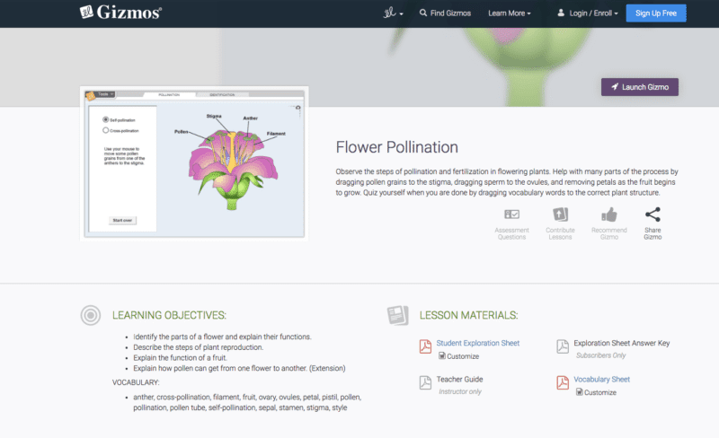Viewport: 719px width, 438px height.
Task: Click the PDF icon beside Teacher Guide
Action: tap(425, 382)
